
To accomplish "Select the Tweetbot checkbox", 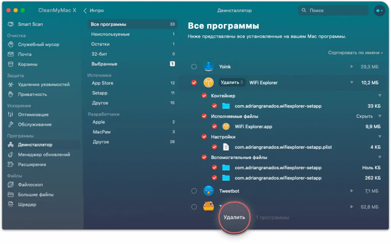I will [x=194, y=191].
